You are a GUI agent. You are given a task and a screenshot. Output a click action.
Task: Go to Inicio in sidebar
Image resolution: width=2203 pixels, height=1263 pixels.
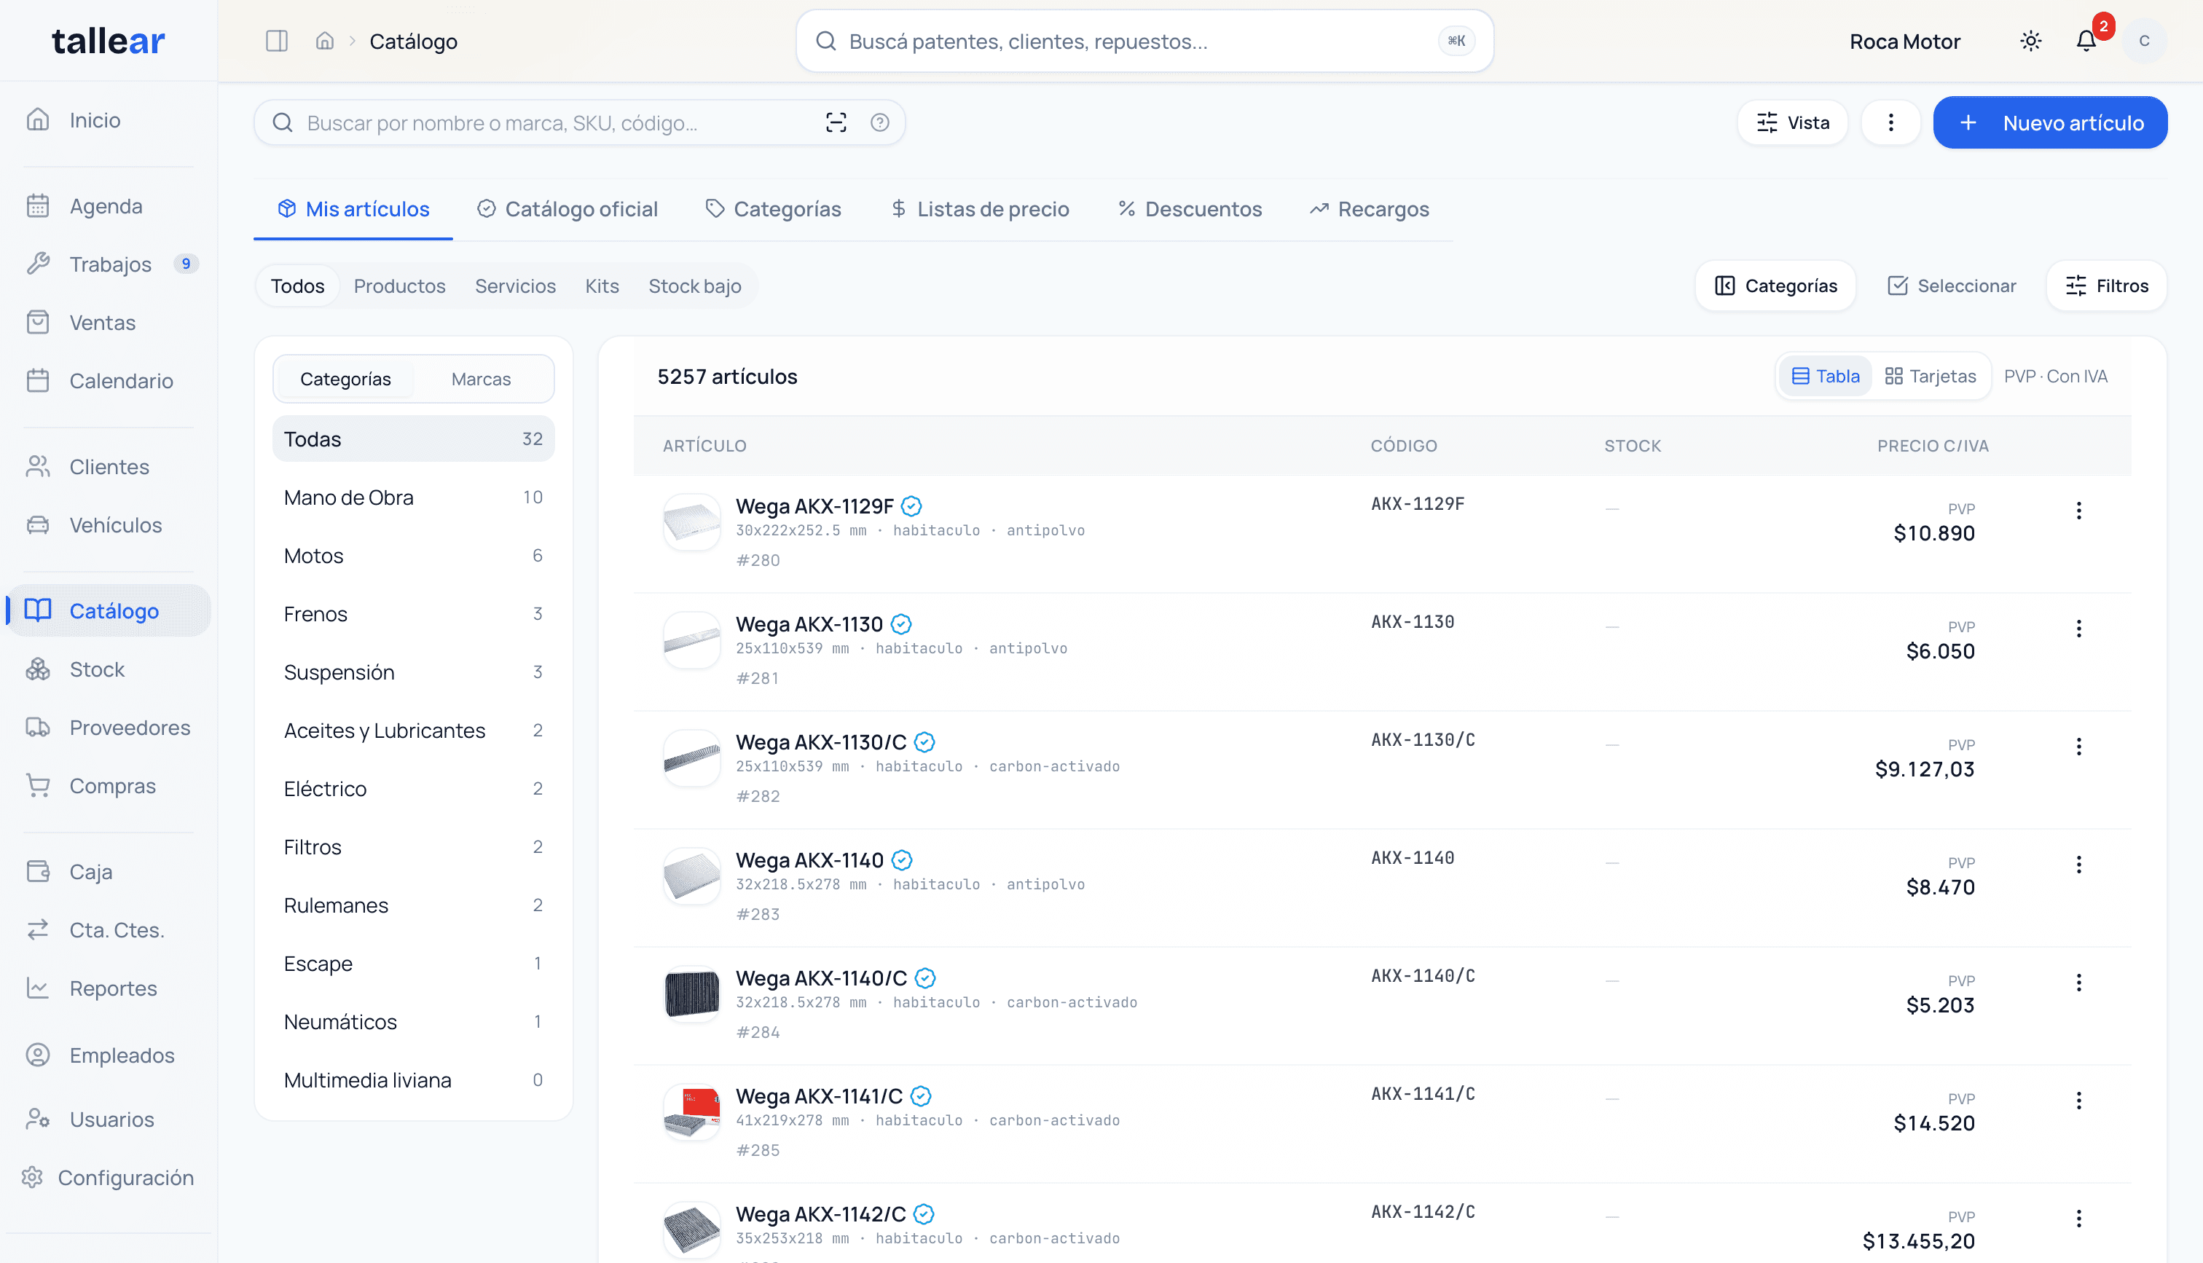[109, 119]
